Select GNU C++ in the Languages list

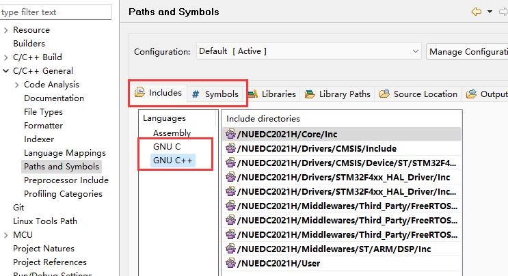tap(173, 161)
